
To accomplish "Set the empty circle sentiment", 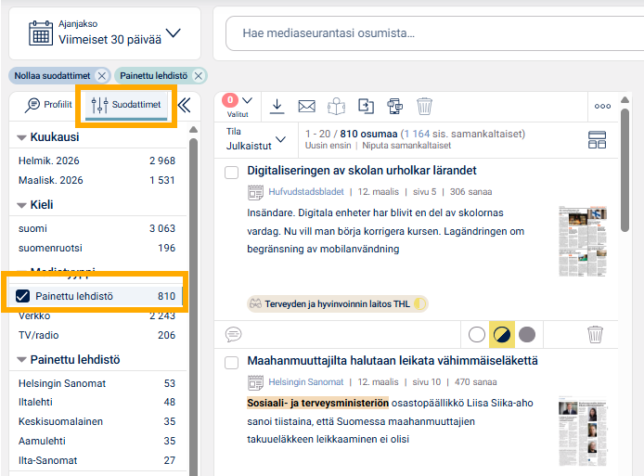I will [x=477, y=334].
